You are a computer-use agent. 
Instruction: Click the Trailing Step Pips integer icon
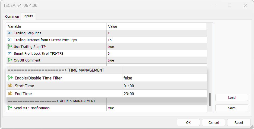point(9,33)
